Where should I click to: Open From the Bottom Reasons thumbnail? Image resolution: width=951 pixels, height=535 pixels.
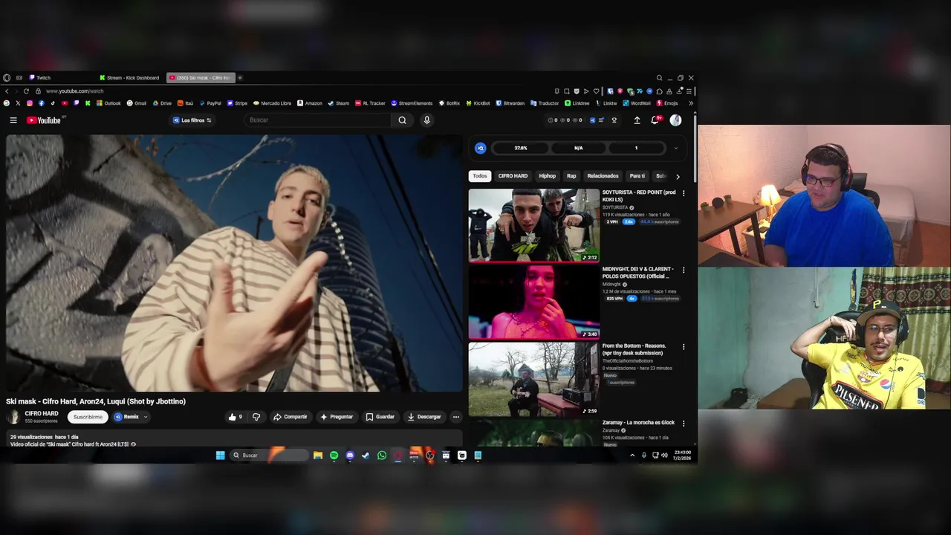[533, 378]
